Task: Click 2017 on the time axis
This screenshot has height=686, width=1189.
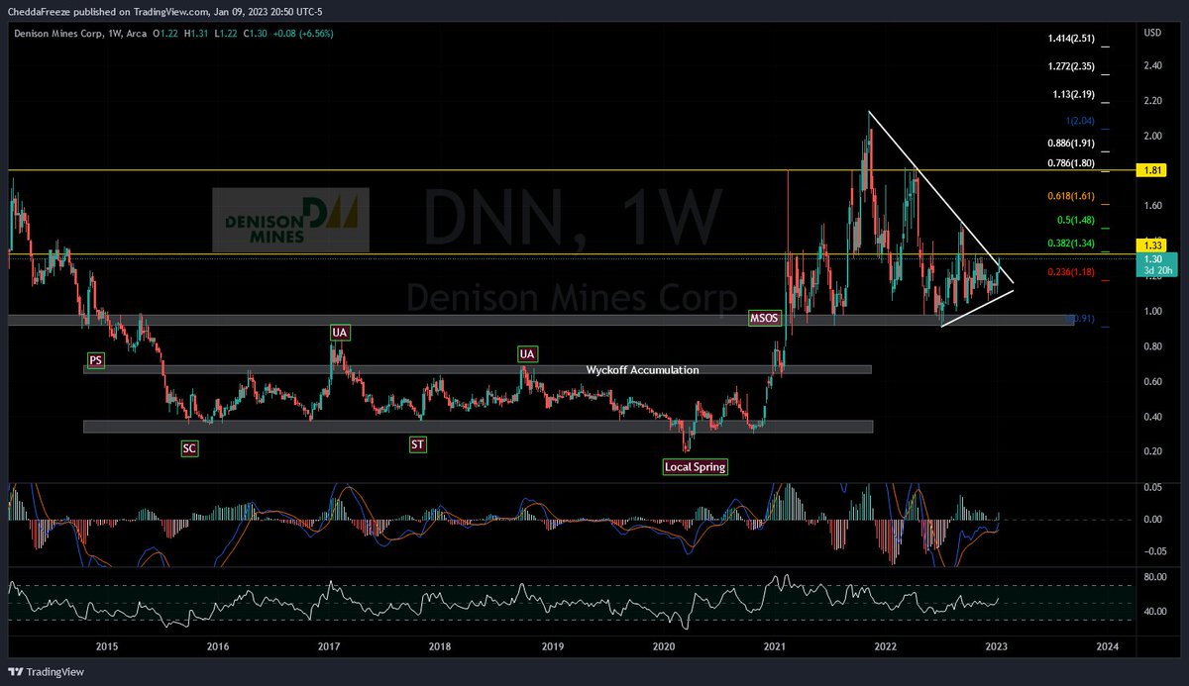Action: click(x=330, y=646)
